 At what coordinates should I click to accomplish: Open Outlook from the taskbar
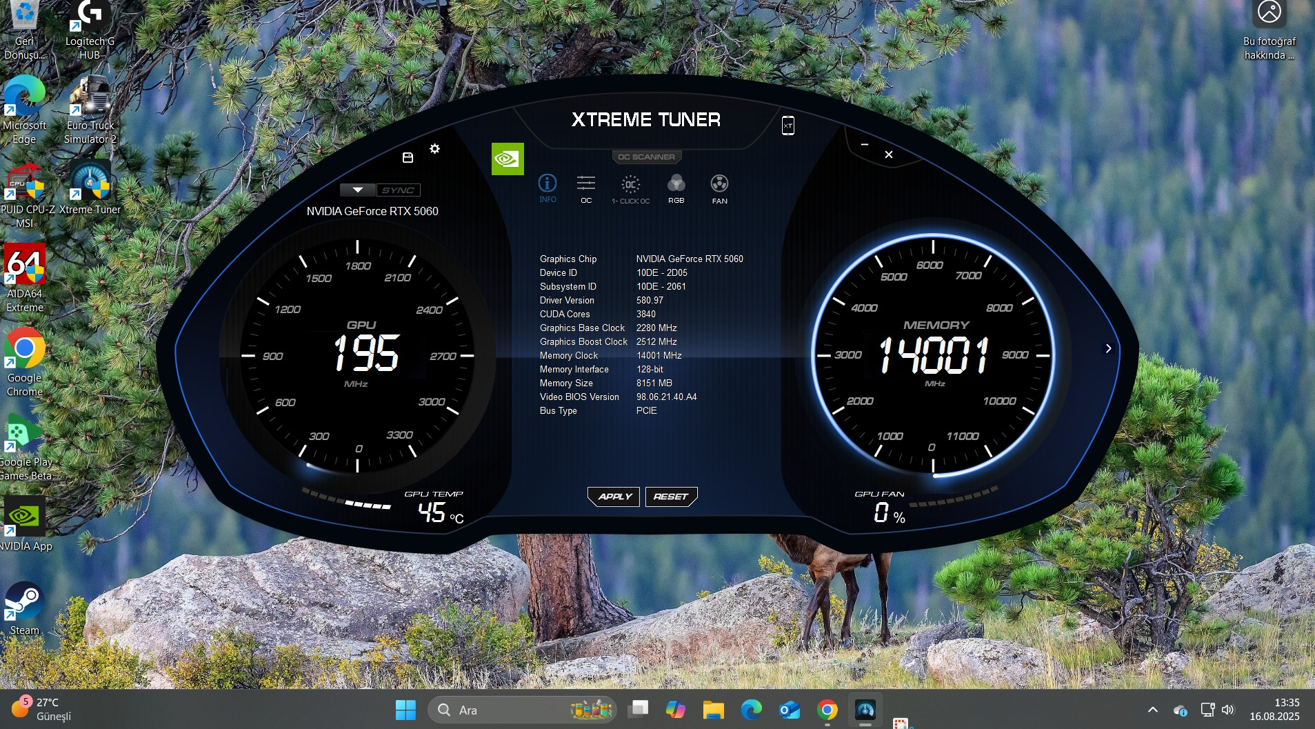(789, 710)
